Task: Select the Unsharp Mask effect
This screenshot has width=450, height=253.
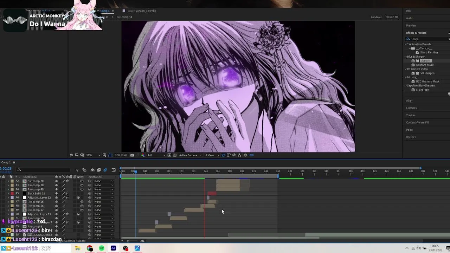Action: [x=425, y=65]
